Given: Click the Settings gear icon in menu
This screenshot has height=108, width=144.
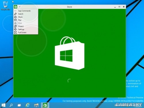Looking at the screenshot, I should coord(15,29).
